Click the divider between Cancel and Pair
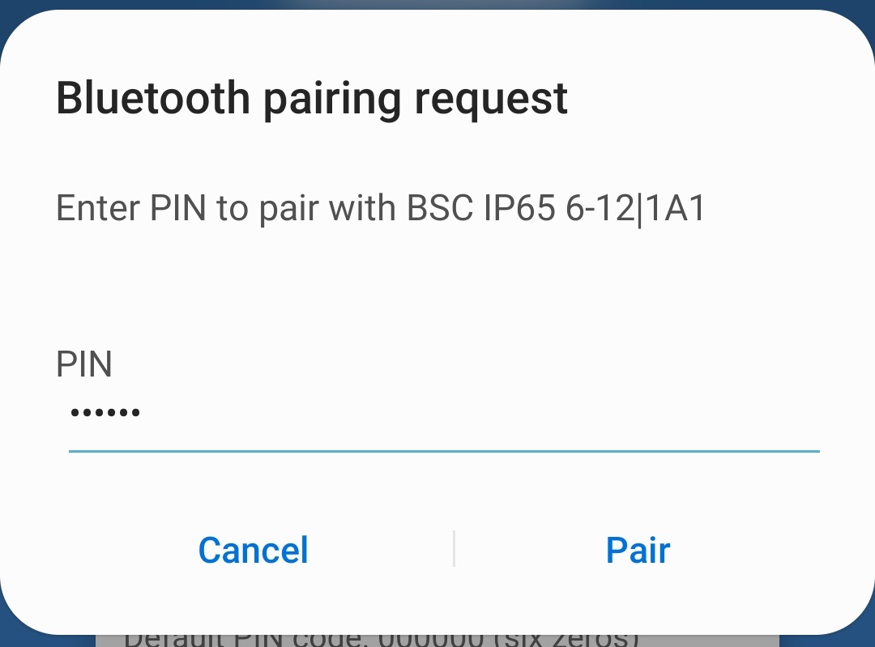Viewport: 875px width, 647px height. [x=454, y=549]
